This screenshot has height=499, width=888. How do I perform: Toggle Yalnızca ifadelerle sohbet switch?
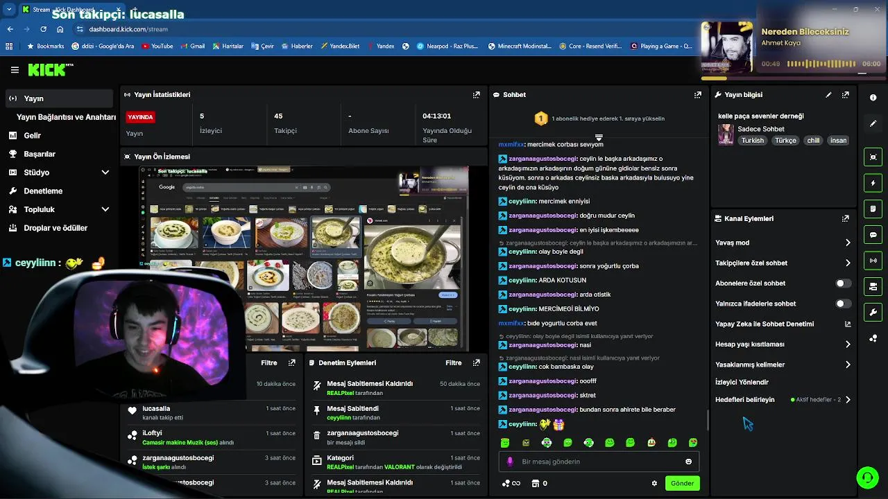click(843, 304)
